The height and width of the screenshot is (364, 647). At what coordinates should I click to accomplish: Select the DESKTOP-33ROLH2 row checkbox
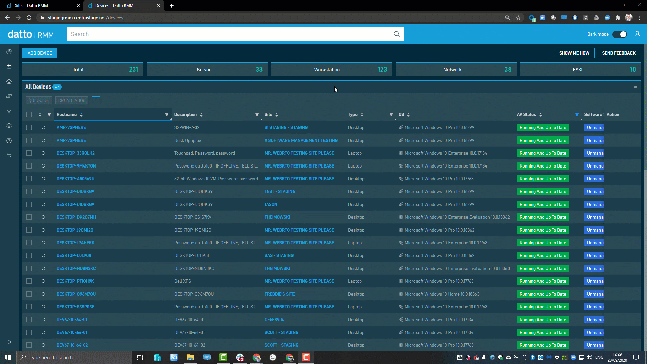[x=29, y=153]
